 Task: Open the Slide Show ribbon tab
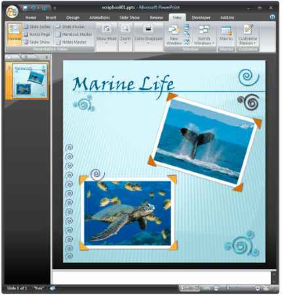[129, 18]
